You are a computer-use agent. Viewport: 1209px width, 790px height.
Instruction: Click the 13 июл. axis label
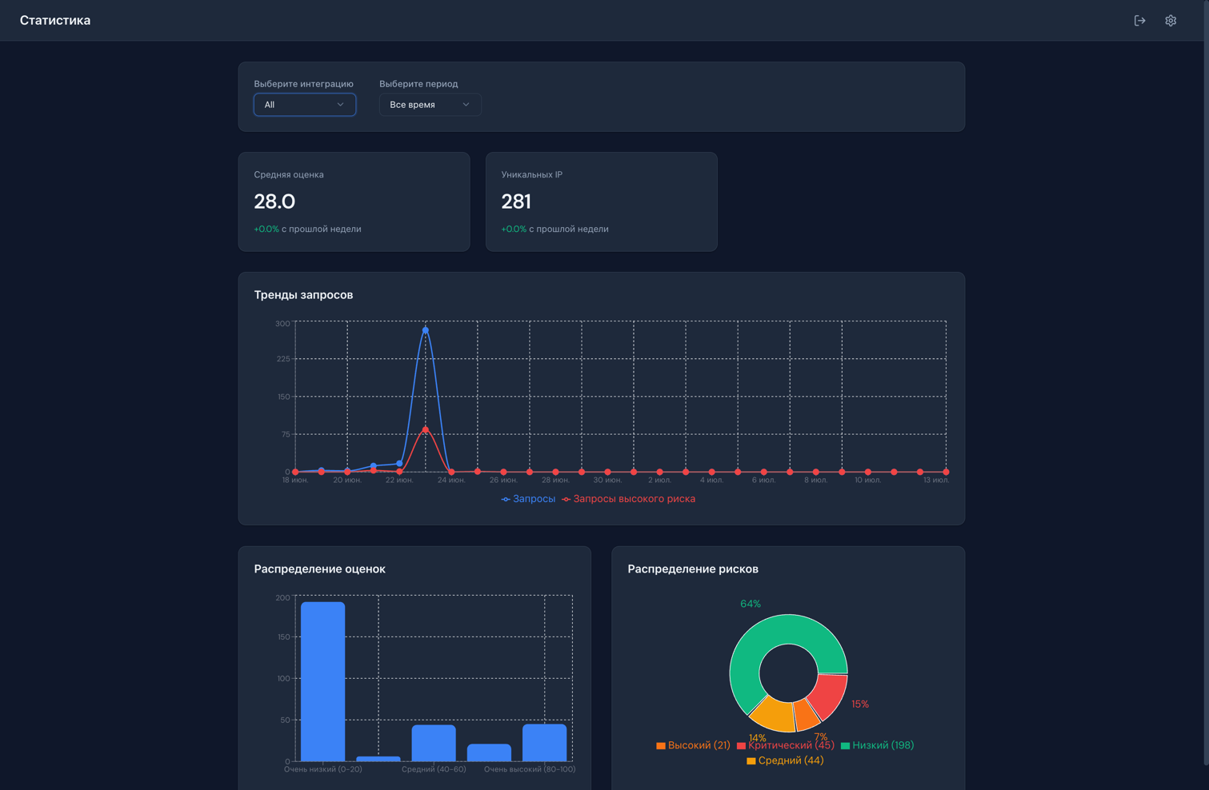tap(936, 481)
